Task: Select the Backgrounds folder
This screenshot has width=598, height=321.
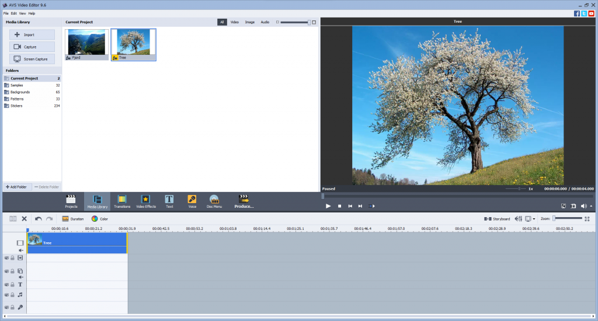Action: pyautogui.click(x=20, y=92)
